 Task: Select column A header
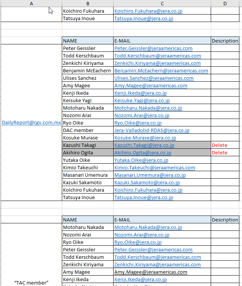[x=31, y=3]
